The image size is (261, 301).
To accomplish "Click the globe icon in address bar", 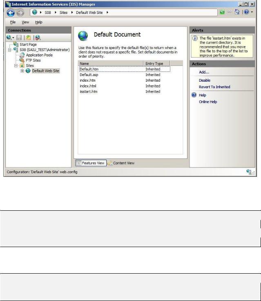I will pos(35,12).
